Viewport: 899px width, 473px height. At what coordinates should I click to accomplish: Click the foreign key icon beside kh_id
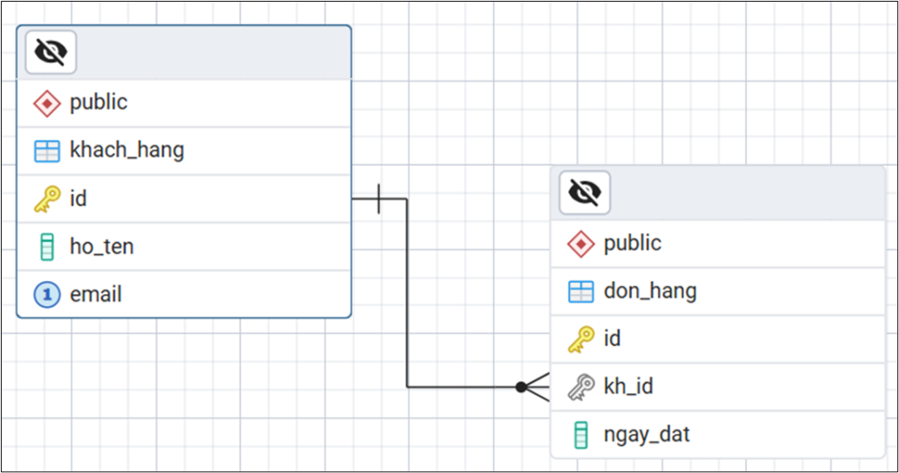click(580, 387)
